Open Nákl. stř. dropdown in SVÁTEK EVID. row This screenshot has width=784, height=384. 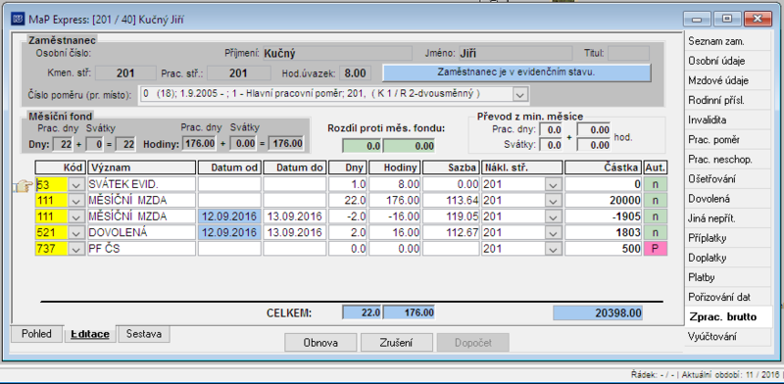pos(553,184)
